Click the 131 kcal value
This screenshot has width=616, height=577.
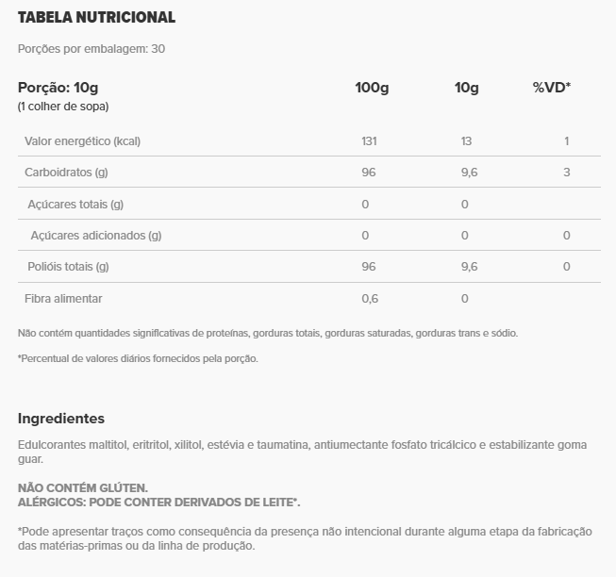coord(369,141)
